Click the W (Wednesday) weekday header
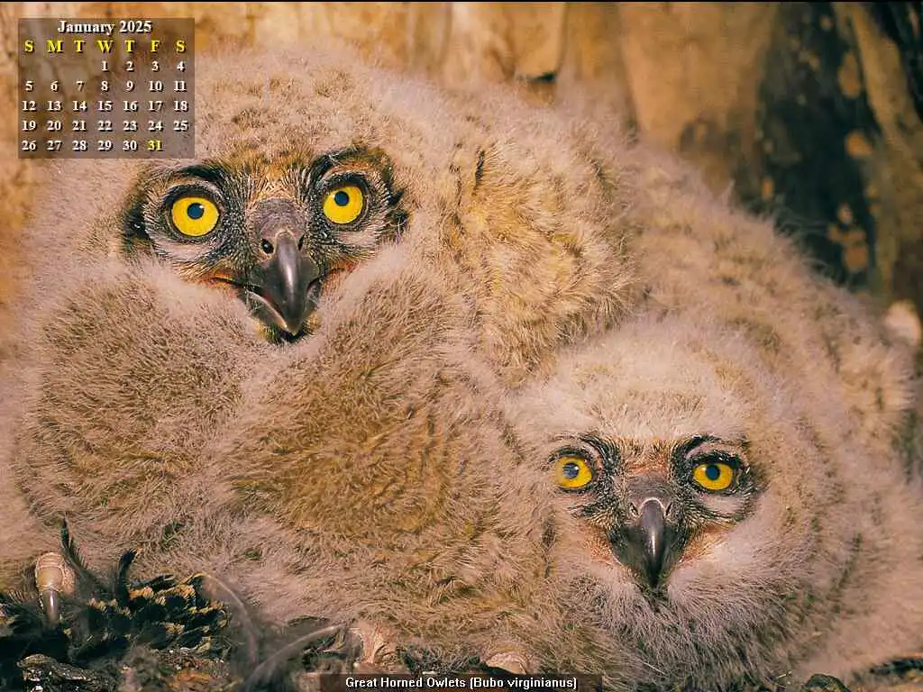This screenshot has height=692, width=923. 105,47
